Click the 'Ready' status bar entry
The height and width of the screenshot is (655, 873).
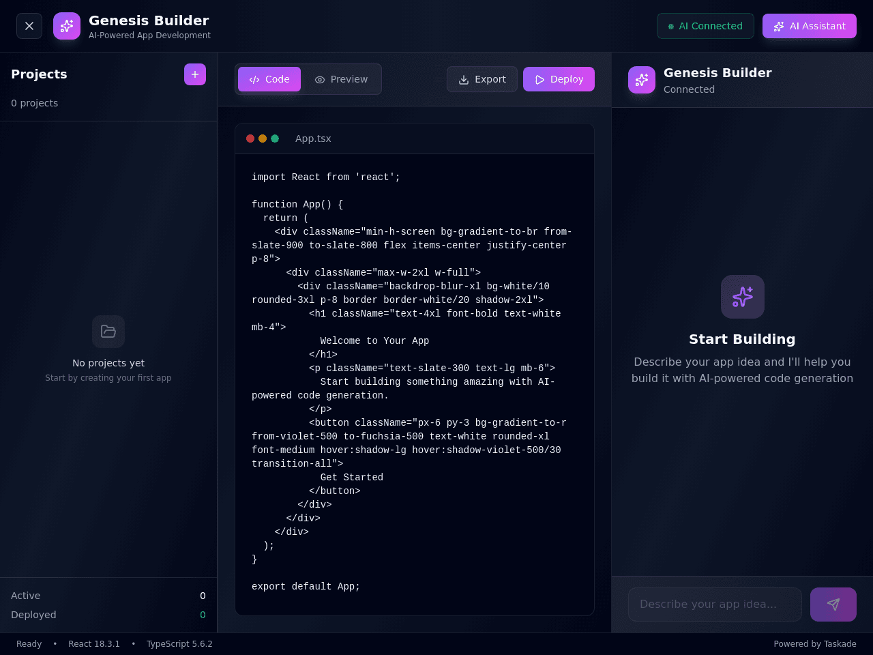29,644
